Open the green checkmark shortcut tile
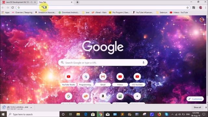 120,96
